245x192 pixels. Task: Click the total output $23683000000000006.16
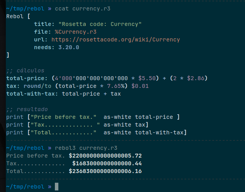pos(105,171)
